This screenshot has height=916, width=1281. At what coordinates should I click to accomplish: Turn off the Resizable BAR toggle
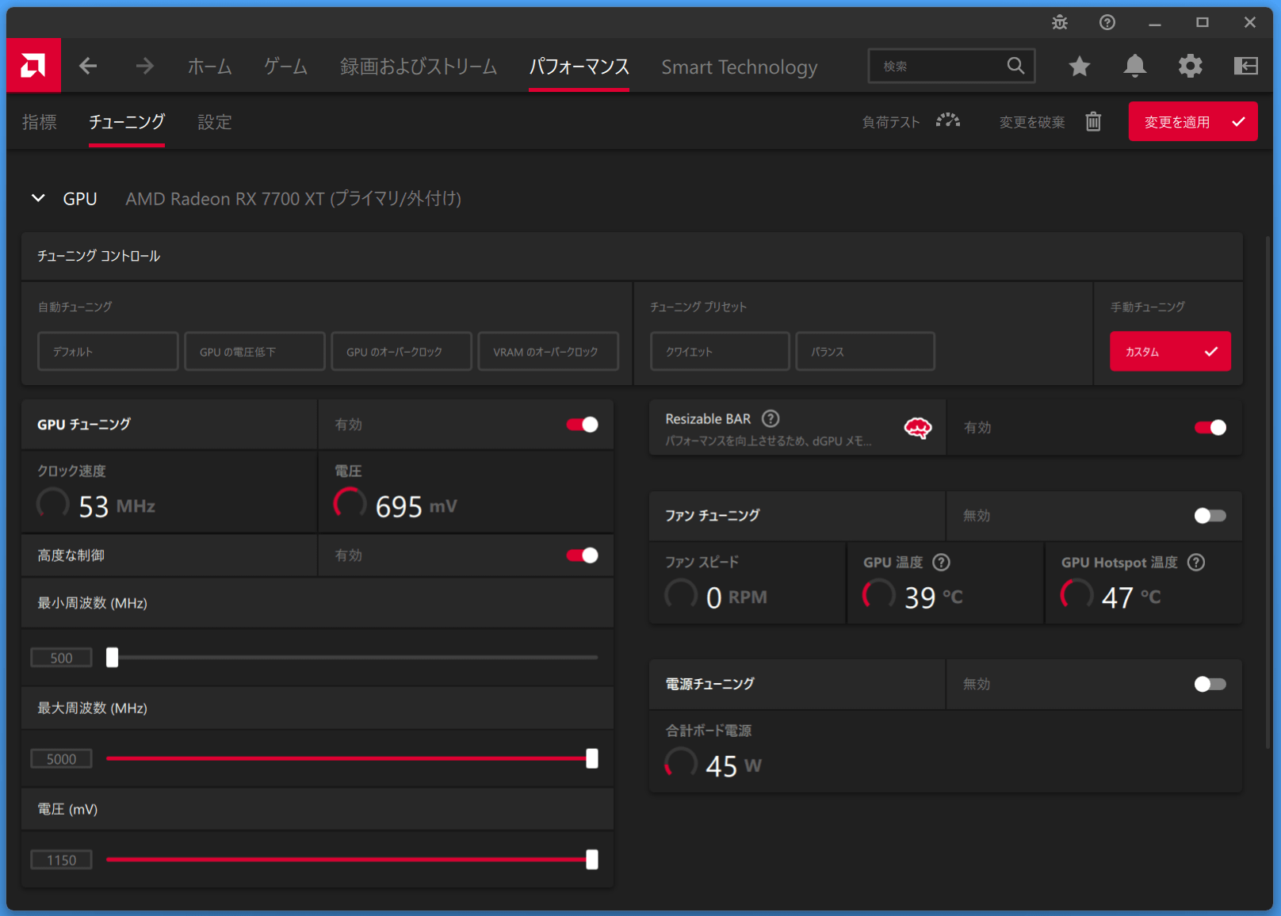[x=1210, y=428]
